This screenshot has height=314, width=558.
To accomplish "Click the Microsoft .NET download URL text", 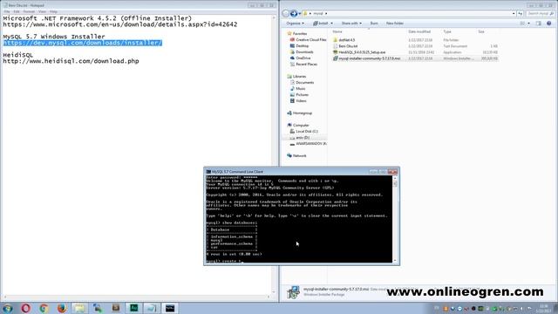I will point(120,24).
